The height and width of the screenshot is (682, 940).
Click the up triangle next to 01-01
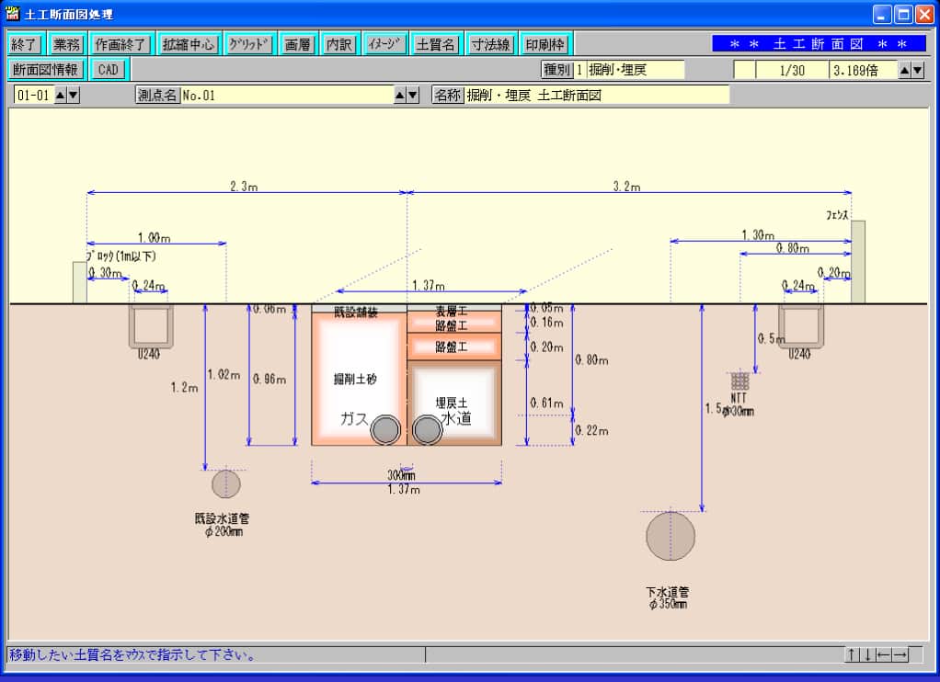[61, 95]
